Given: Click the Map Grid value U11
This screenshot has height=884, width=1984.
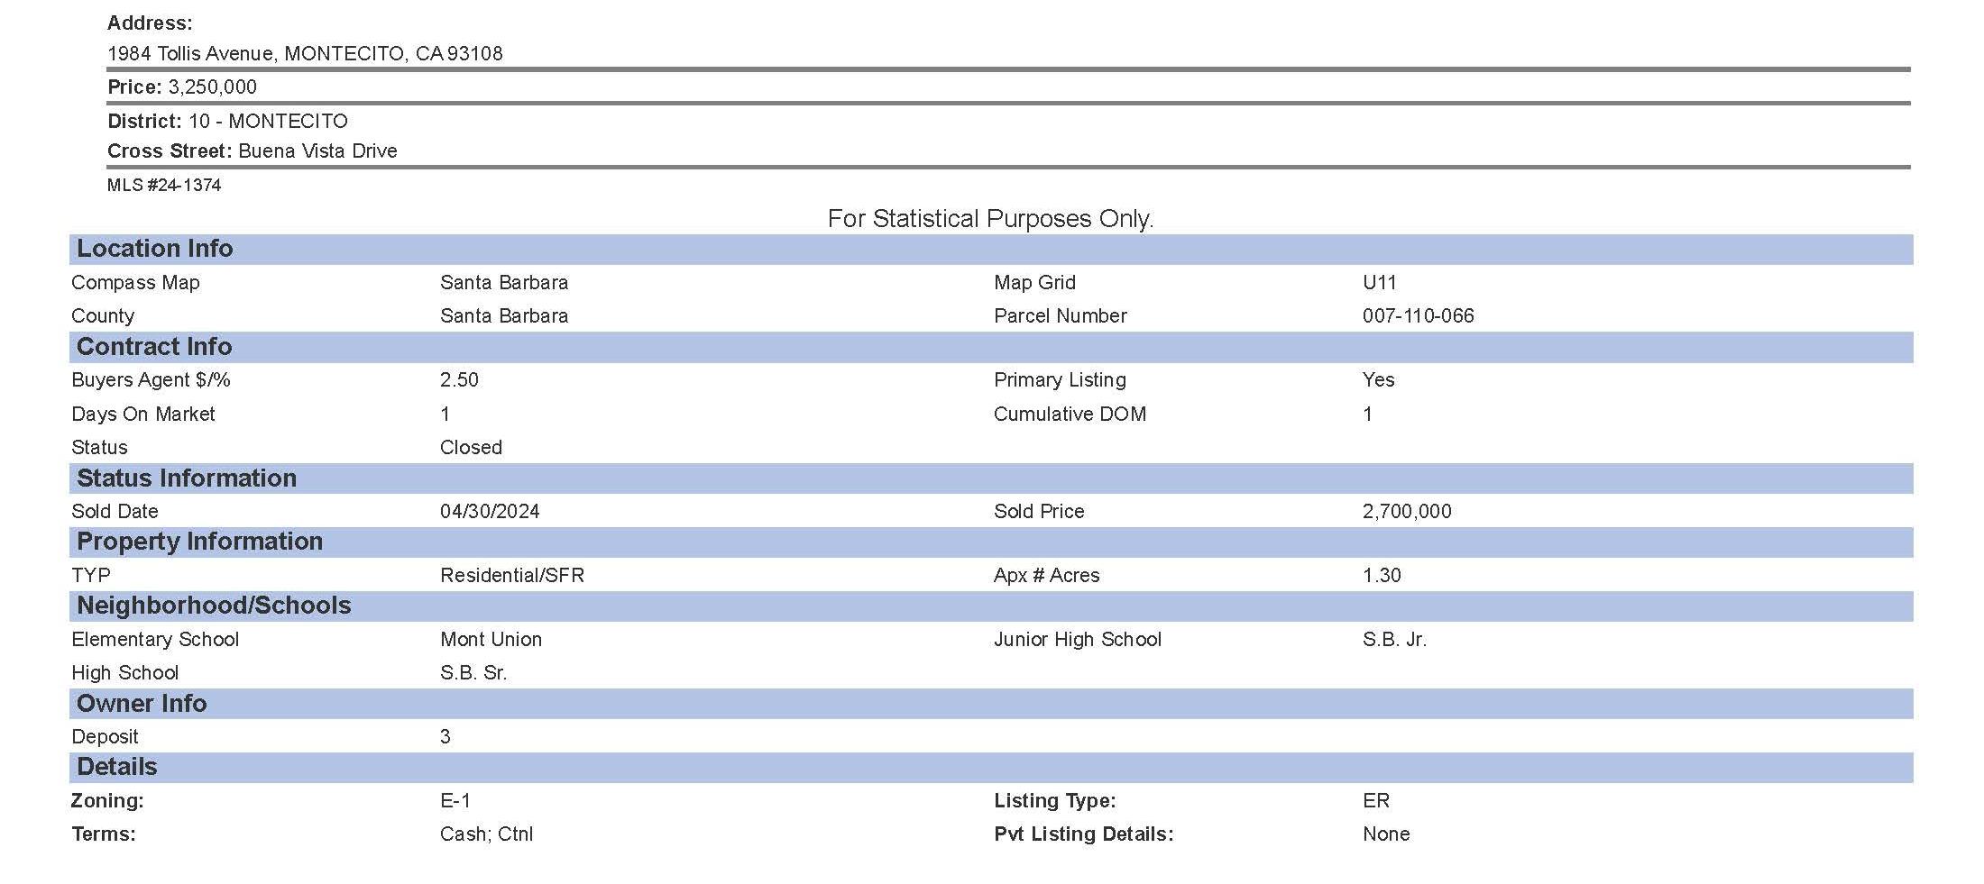Looking at the screenshot, I should click(1379, 283).
